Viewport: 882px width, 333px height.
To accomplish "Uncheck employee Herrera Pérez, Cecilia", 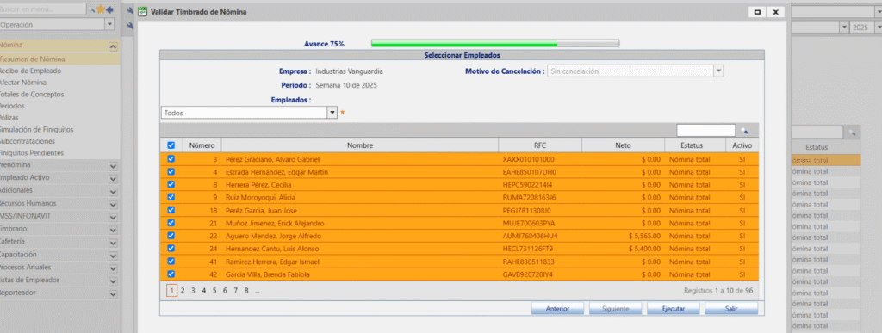I will pyautogui.click(x=171, y=184).
